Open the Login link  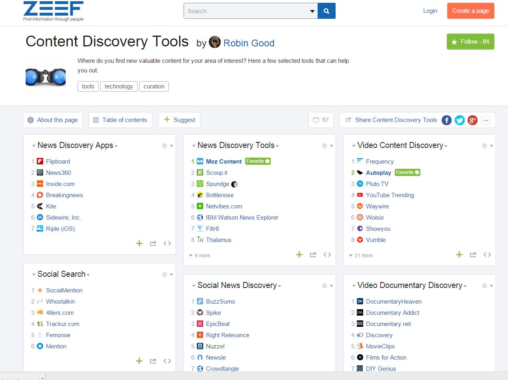pyautogui.click(x=430, y=11)
